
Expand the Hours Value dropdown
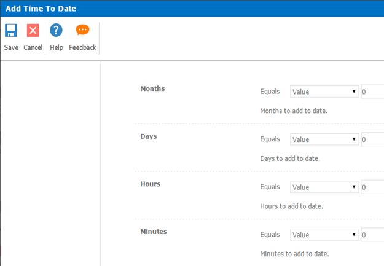coord(324,187)
